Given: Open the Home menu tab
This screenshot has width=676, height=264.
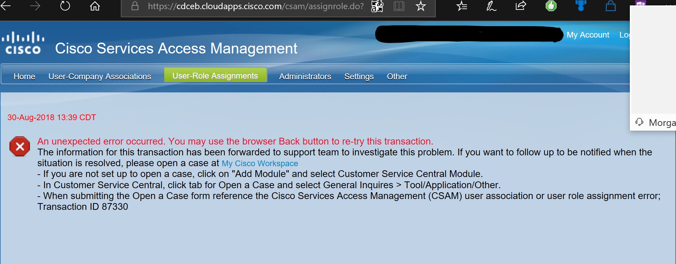Looking at the screenshot, I should 24,76.
